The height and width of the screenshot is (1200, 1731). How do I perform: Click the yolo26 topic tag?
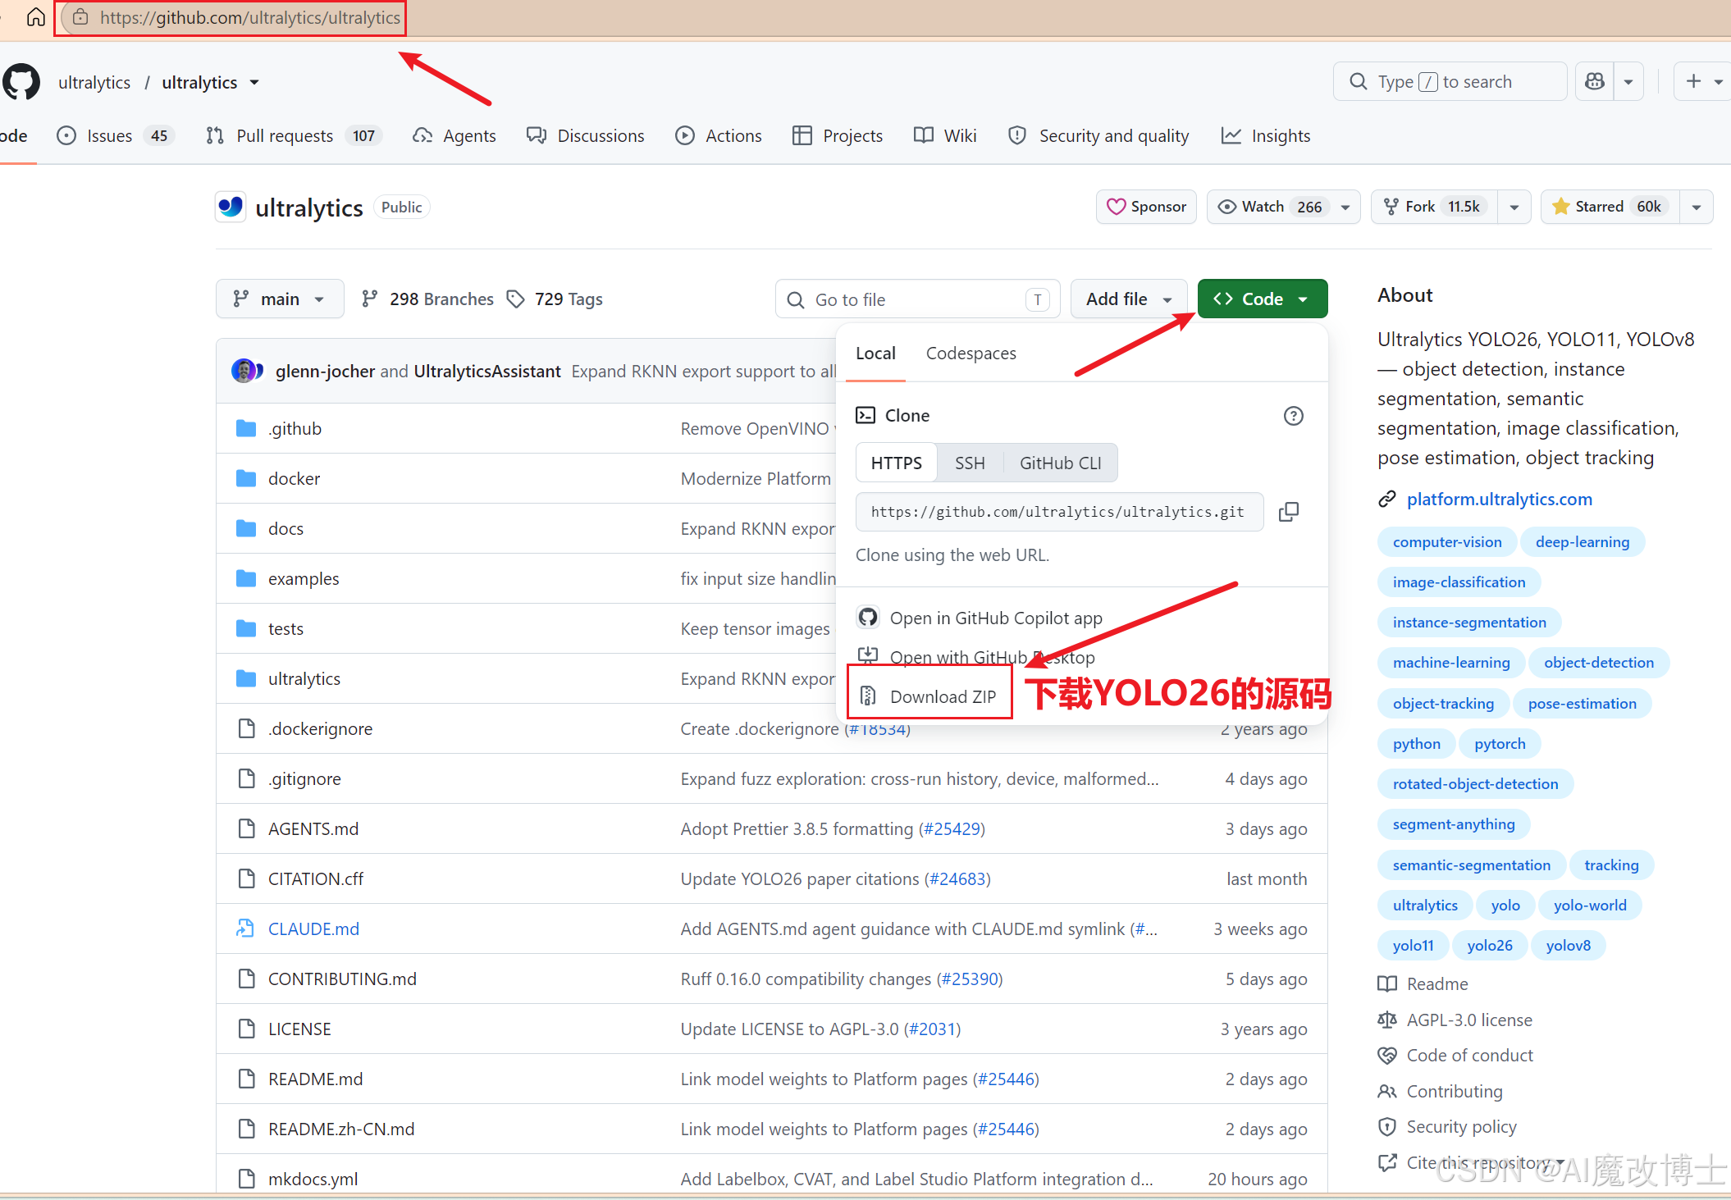click(1489, 946)
